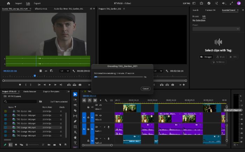Select the Type tool
This screenshot has width=245, height=152.
pyautogui.click(x=75, y=143)
